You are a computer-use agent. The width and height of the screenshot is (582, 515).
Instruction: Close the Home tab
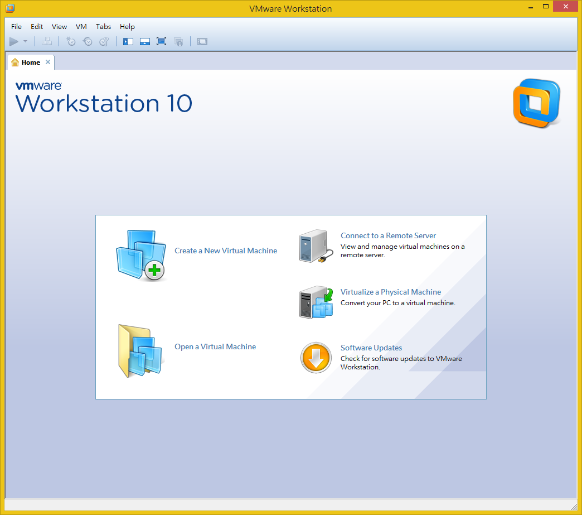48,62
